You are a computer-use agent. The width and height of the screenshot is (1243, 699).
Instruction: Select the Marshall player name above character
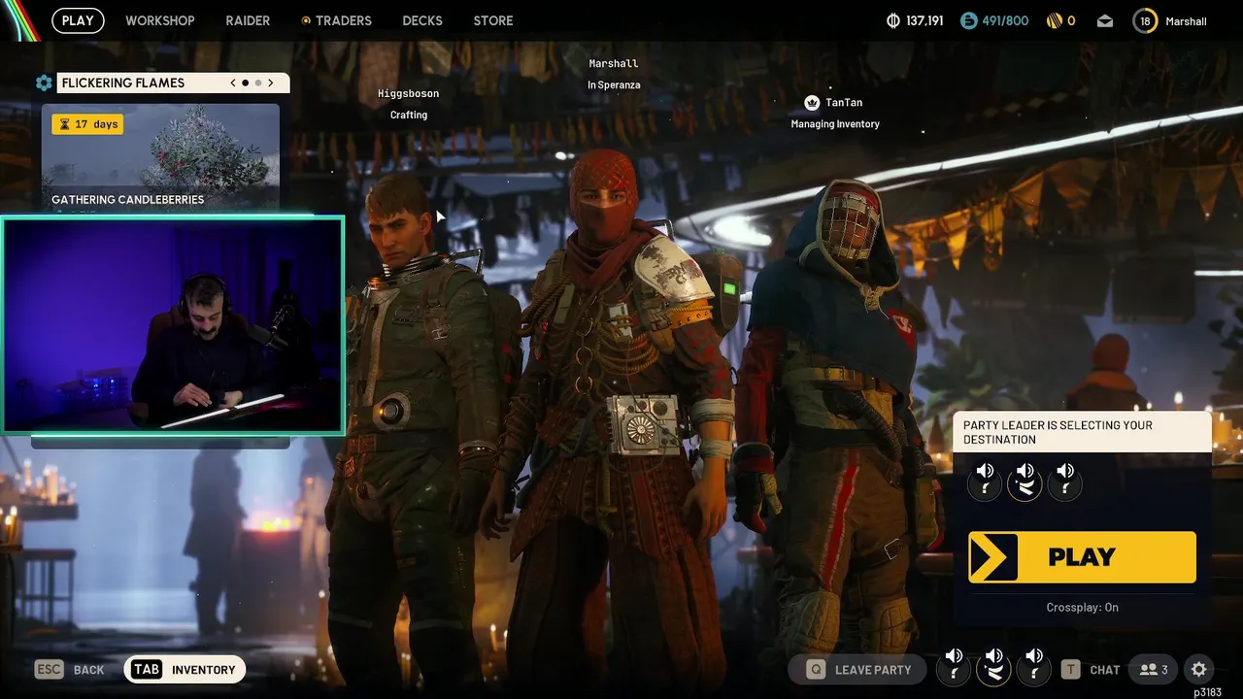click(x=614, y=63)
